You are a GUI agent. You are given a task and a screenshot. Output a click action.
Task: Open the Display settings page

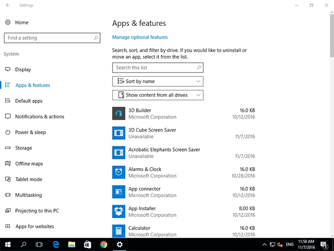[23, 69]
